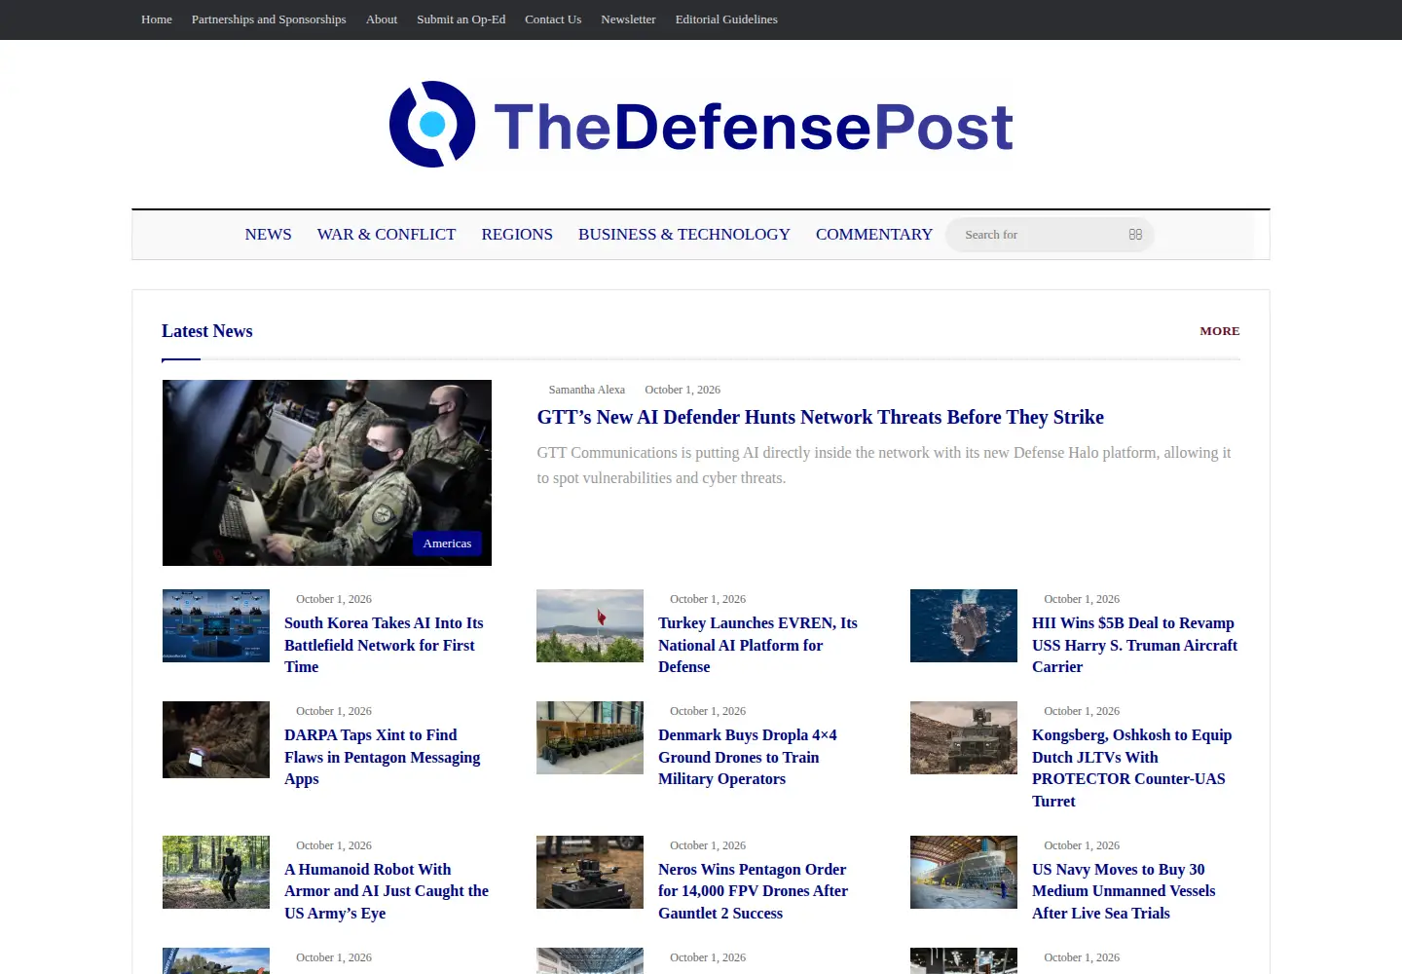Open the REGIONS navigation menu
Image resolution: width=1402 pixels, height=974 pixels.
pos(517,235)
